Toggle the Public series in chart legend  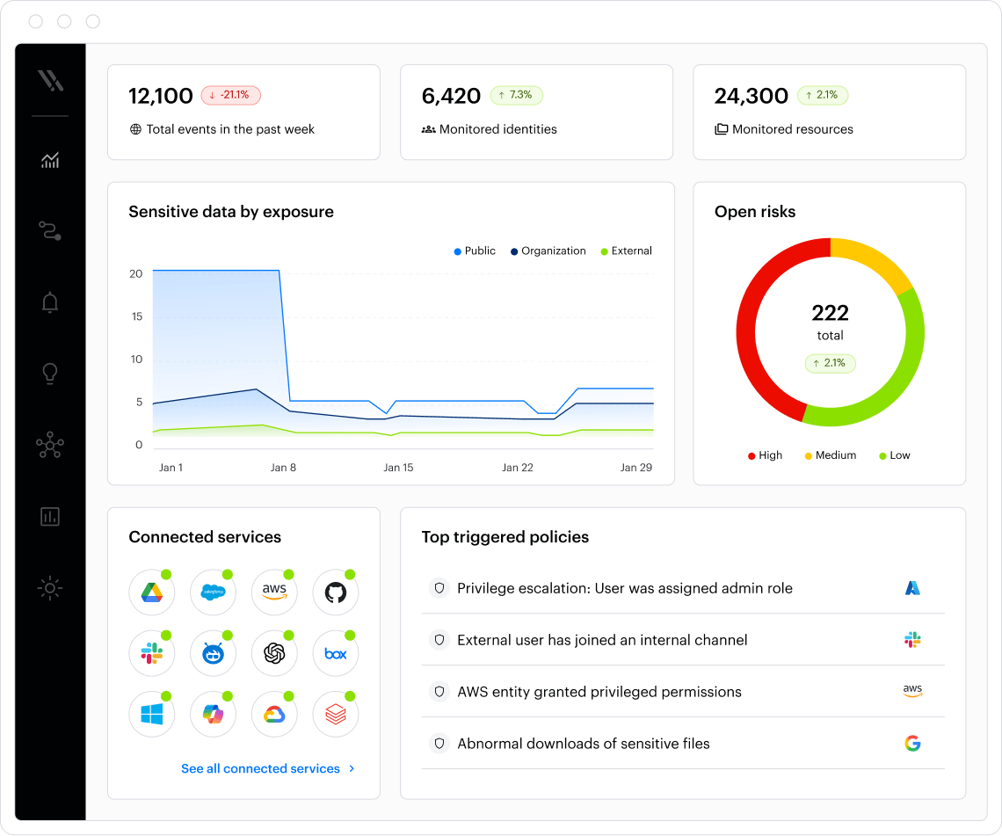coord(475,251)
